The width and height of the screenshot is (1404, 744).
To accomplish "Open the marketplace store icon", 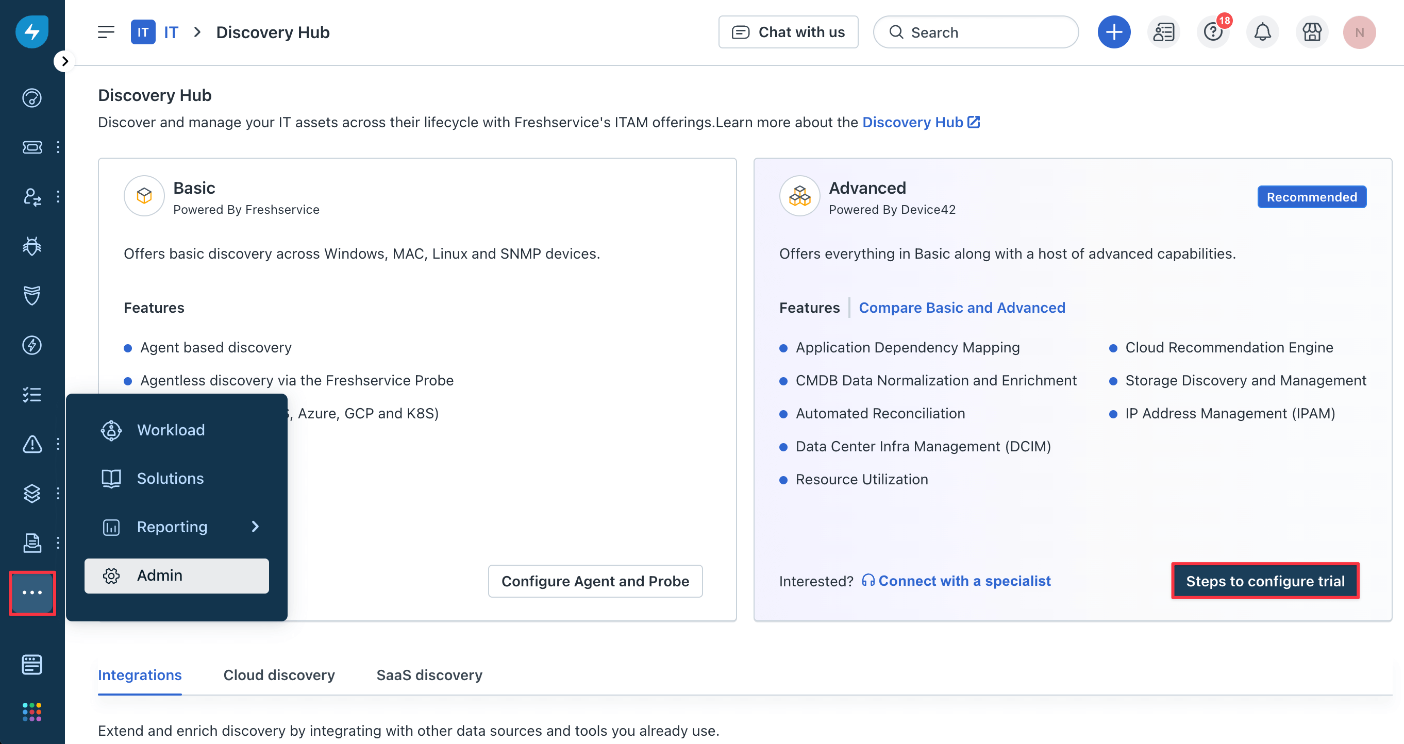I will tap(1311, 32).
